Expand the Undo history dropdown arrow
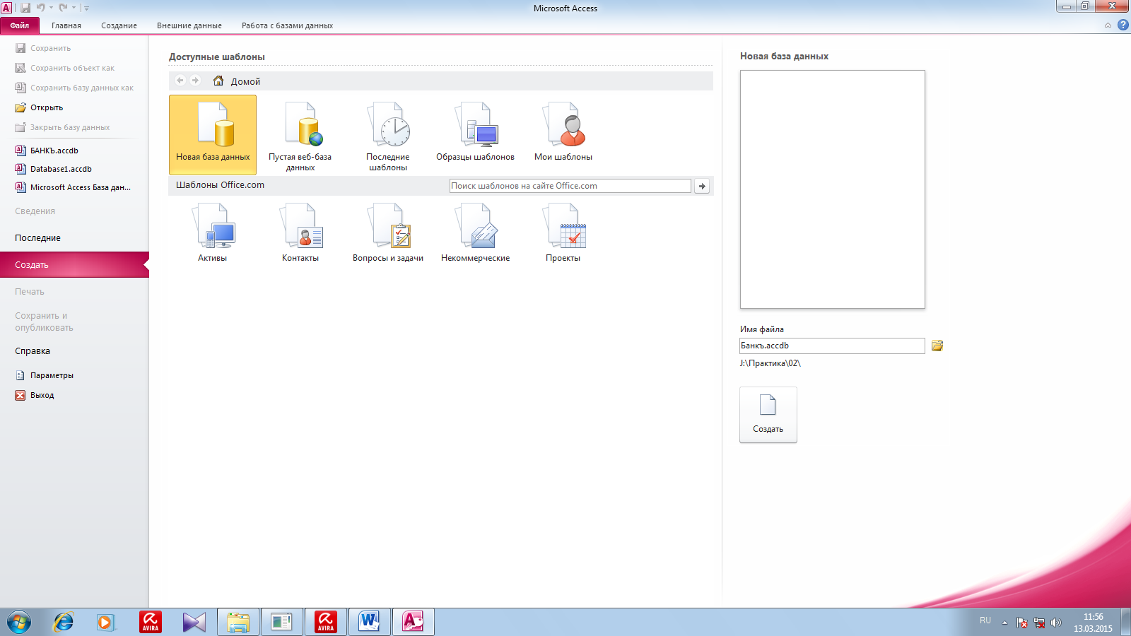This screenshot has height=636, width=1131. click(x=51, y=8)
